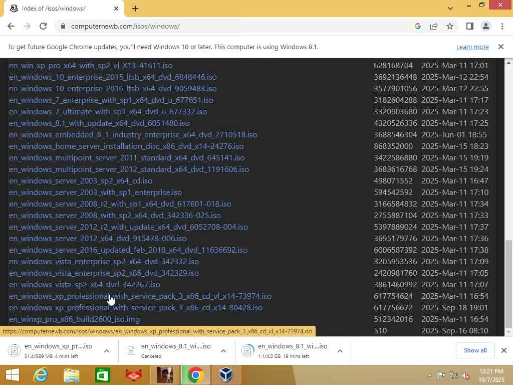Open Windows embedded 8.1 industry enterprise link
The height and width of the screenshot is (385, 513).
[133, 134]
